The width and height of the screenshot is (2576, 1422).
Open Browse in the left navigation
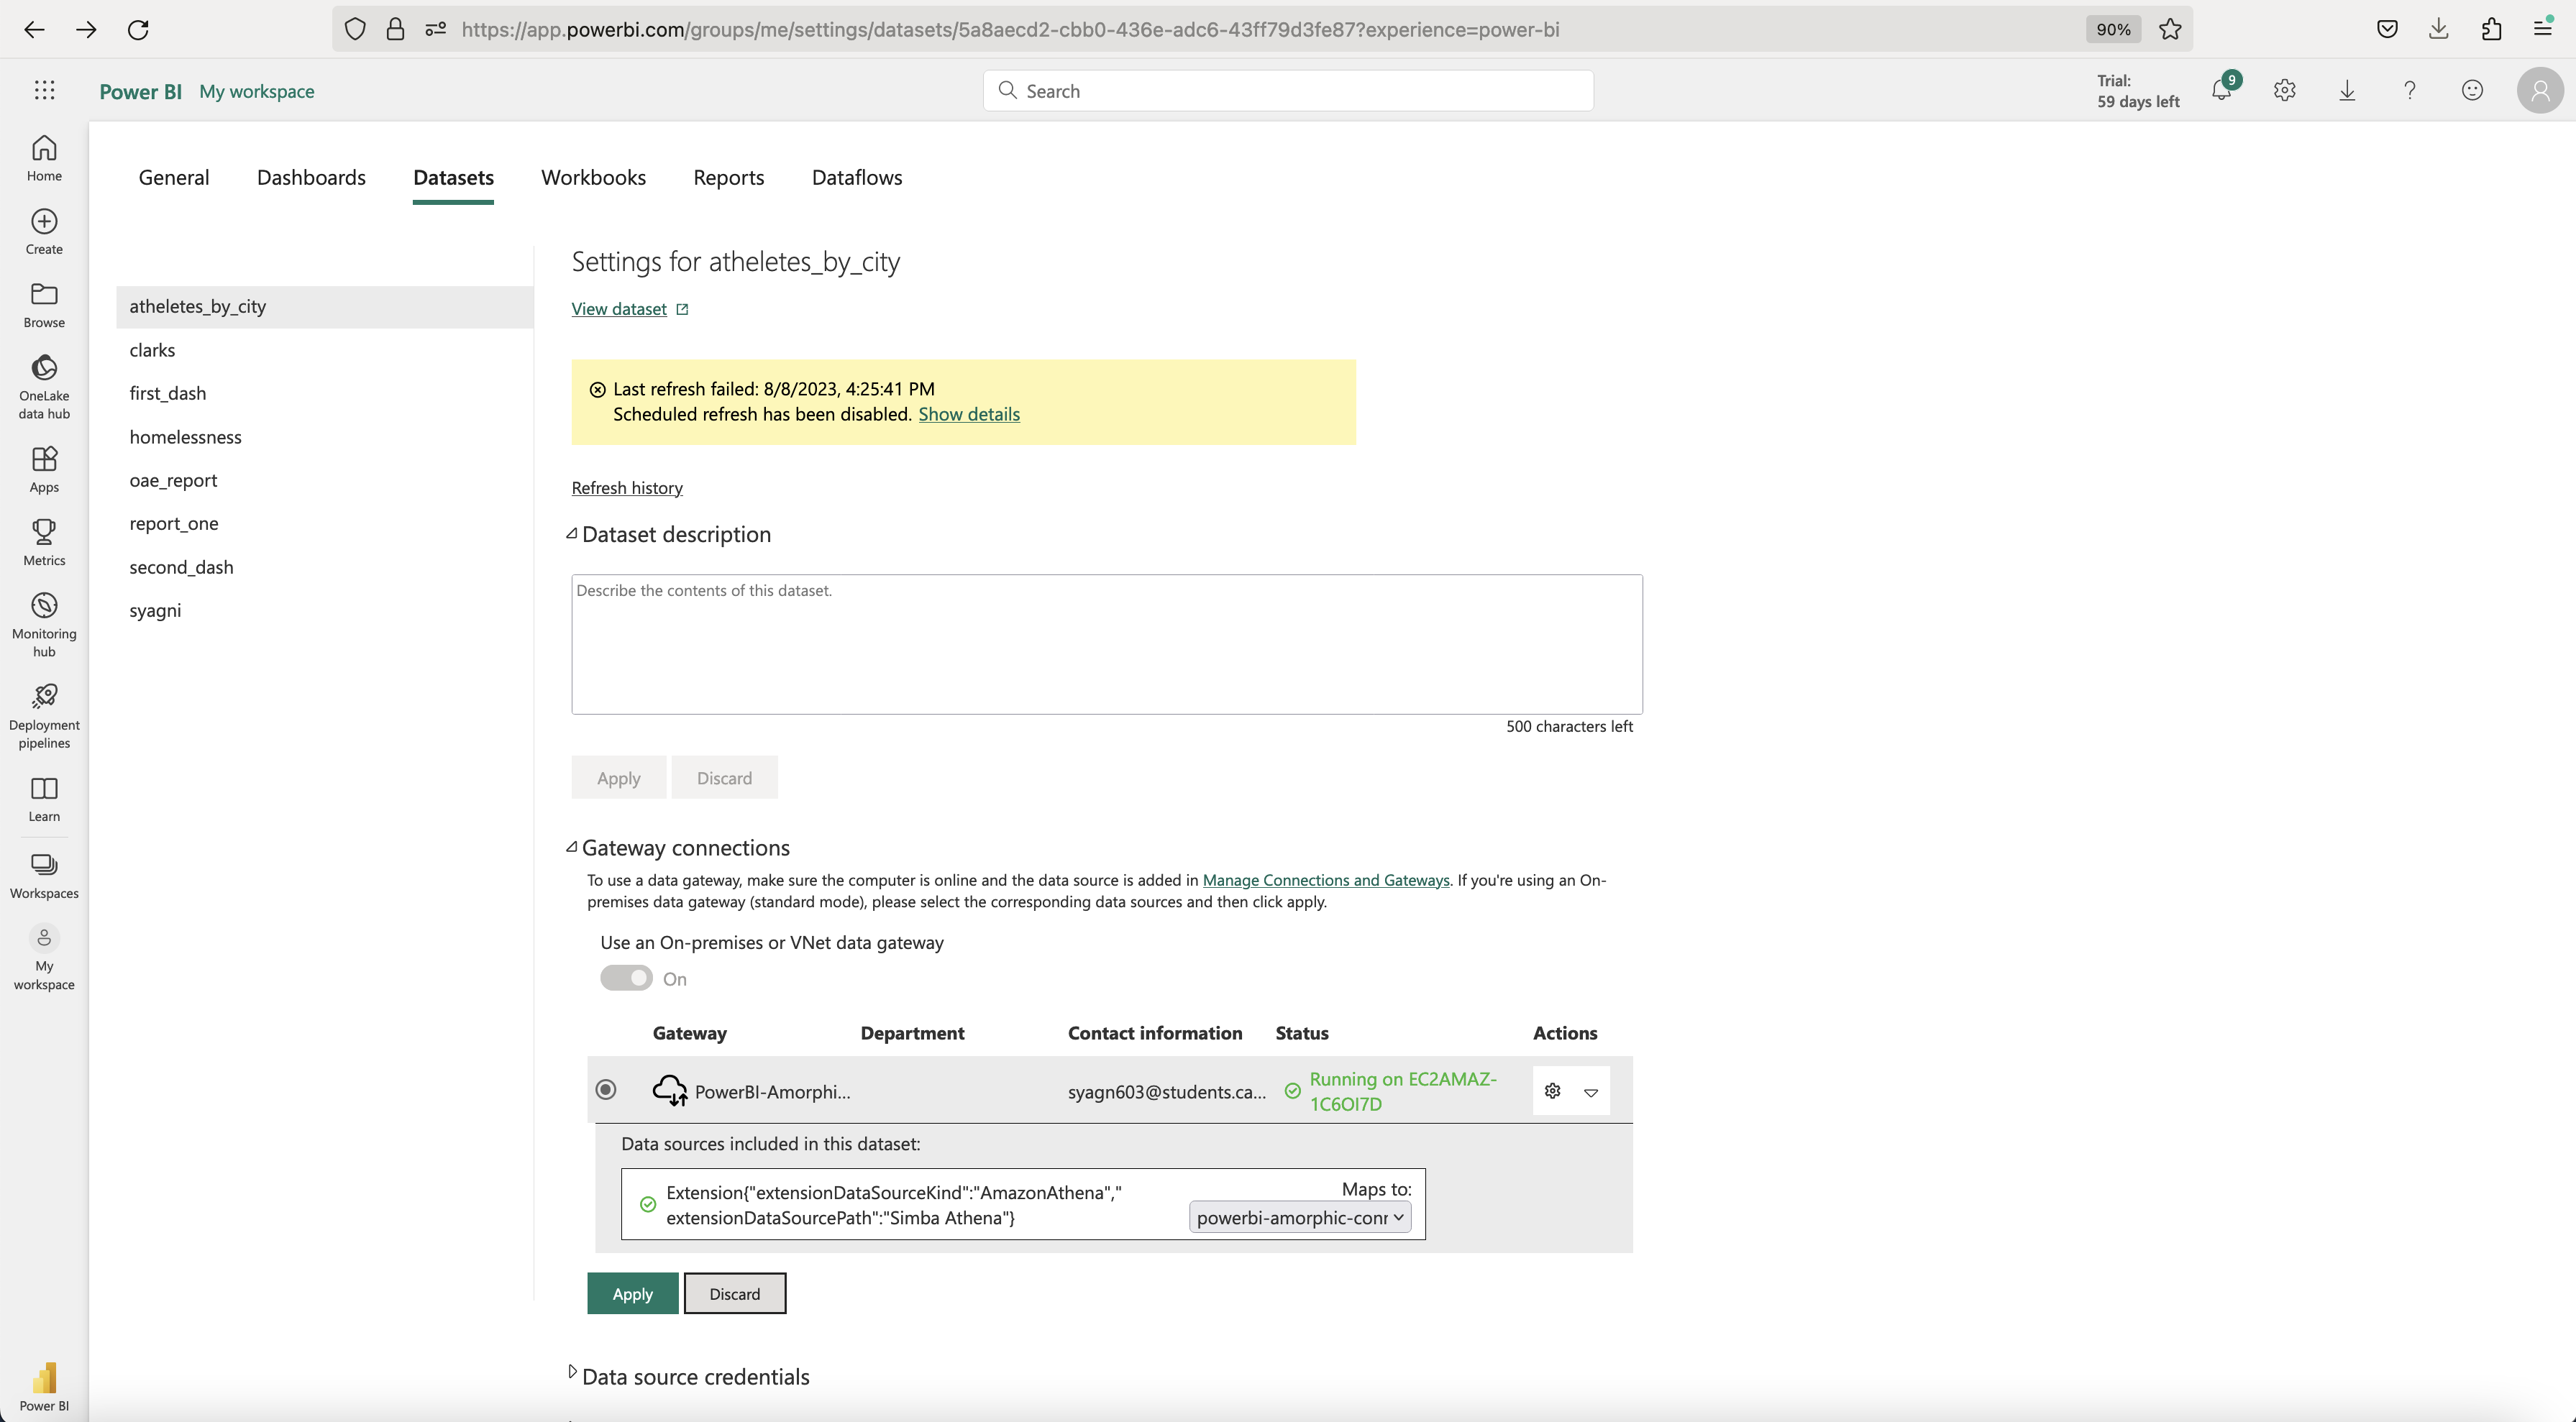click(x=44, y=305)
